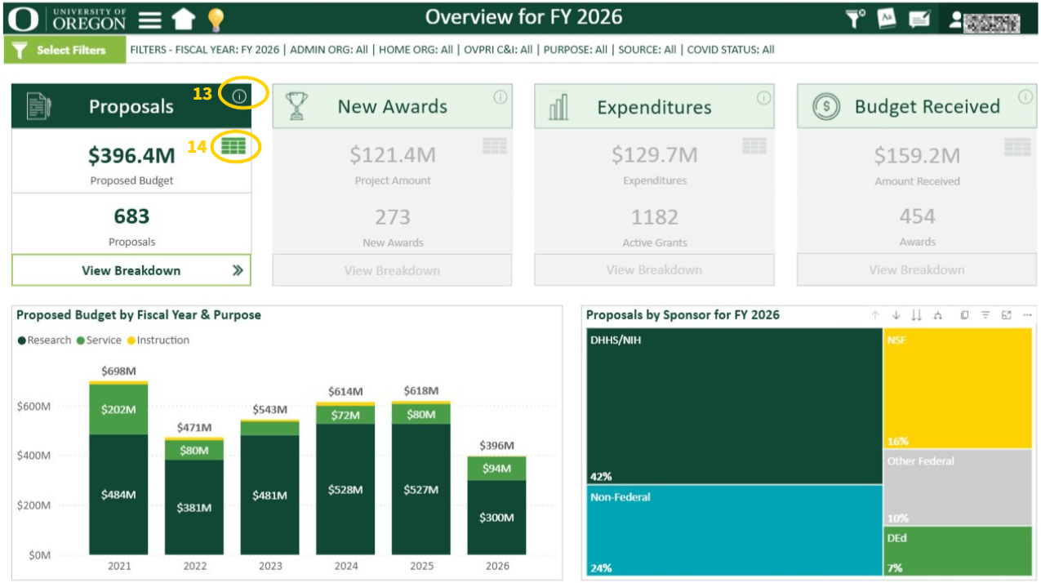Screen dimensions: 1041x583
Task: Click the 2025 Service $80M bar segment
Action: point(421,414)
